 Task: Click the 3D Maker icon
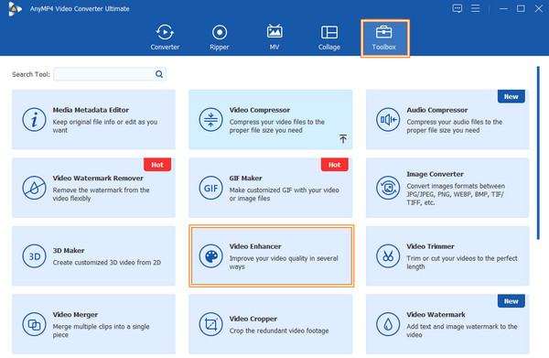[x=34, y=256]
